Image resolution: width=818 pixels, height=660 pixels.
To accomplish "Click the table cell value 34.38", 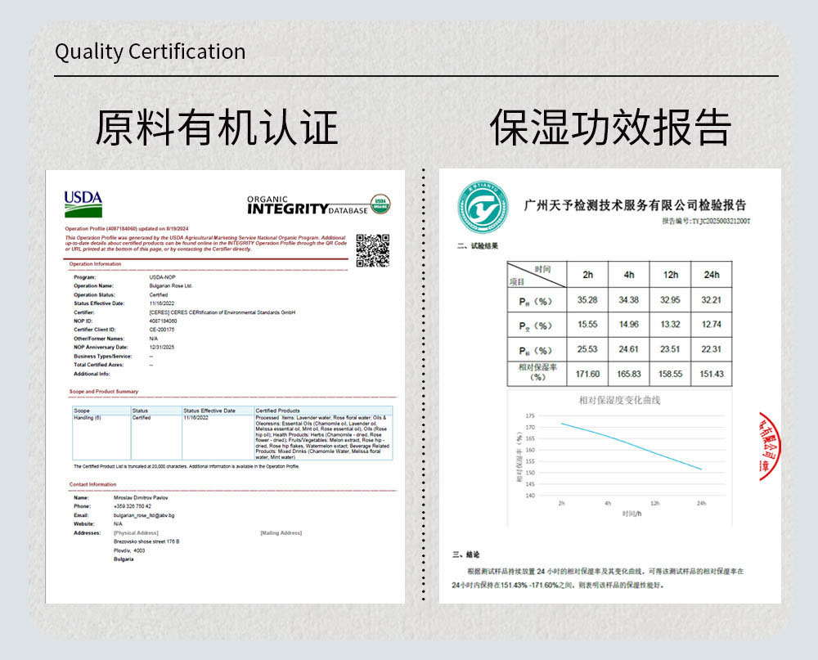I will click(x=628, y=300).
